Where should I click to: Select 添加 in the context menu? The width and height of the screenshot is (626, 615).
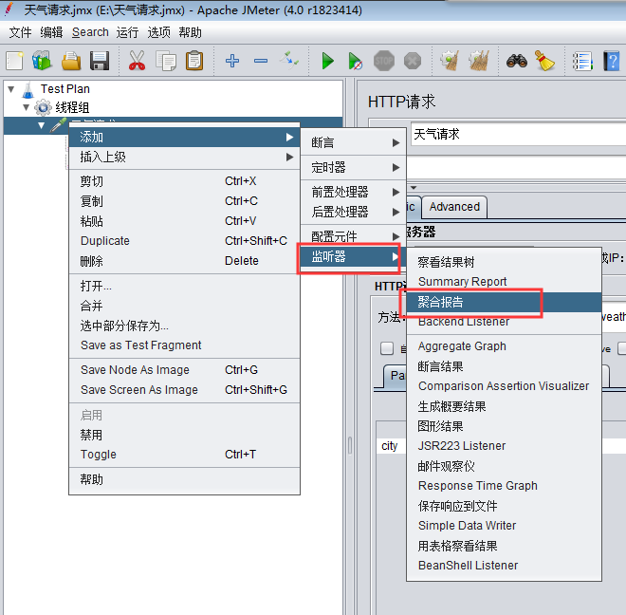[184, 138]
